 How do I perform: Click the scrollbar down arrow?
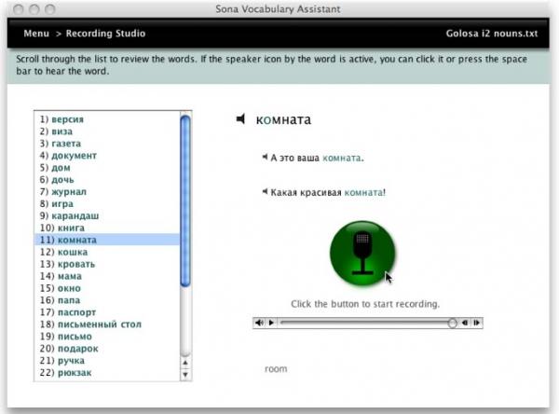185,375
